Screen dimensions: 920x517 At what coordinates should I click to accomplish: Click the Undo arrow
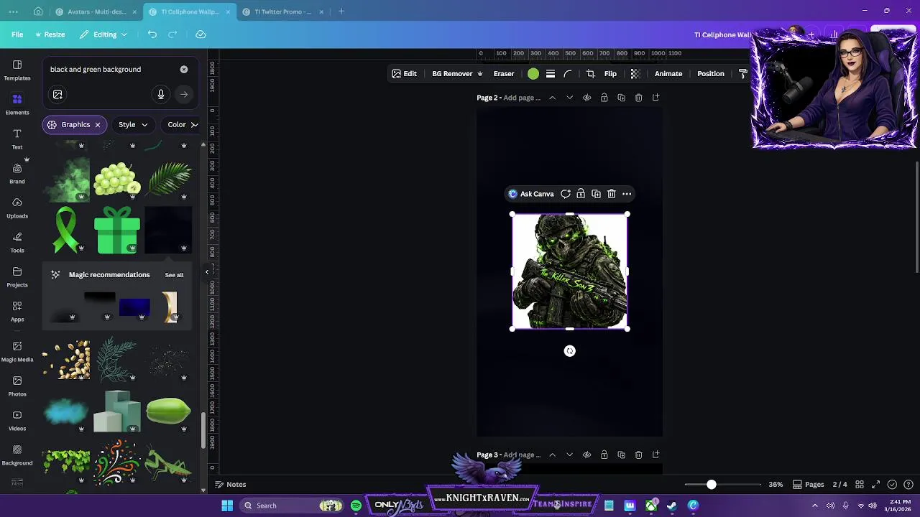click(x=152, y=34)
